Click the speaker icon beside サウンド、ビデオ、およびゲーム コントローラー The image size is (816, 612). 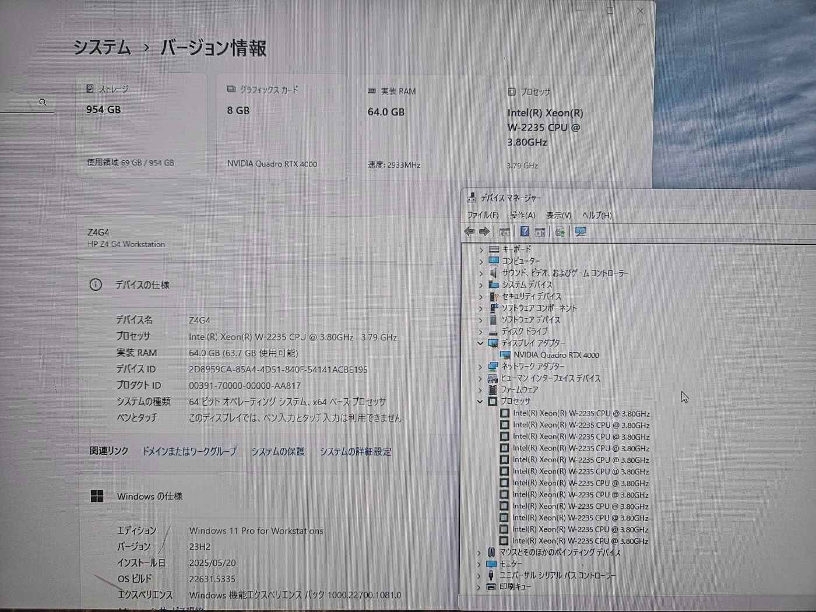pos(493,273)
